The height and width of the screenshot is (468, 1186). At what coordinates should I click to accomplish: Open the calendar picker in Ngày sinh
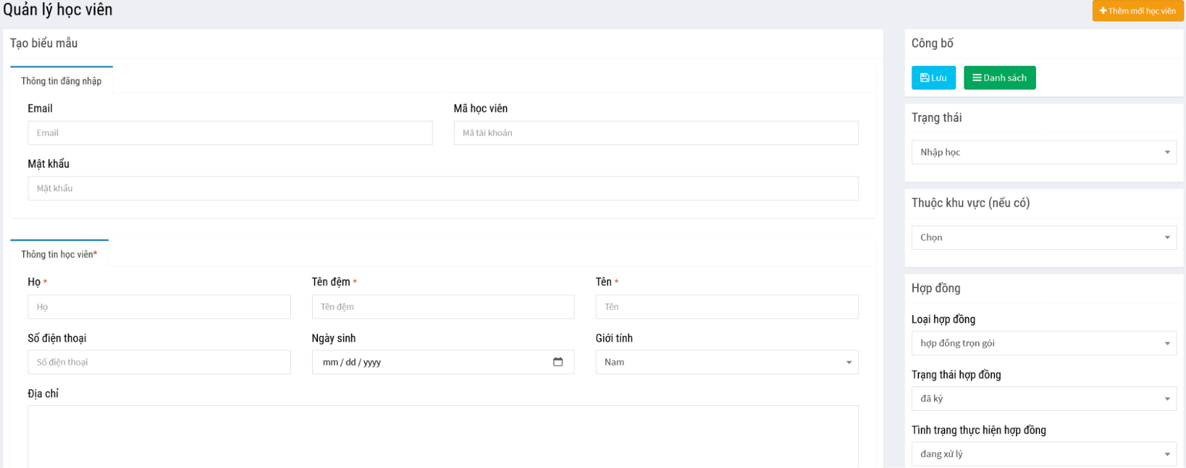coord(558,362)
